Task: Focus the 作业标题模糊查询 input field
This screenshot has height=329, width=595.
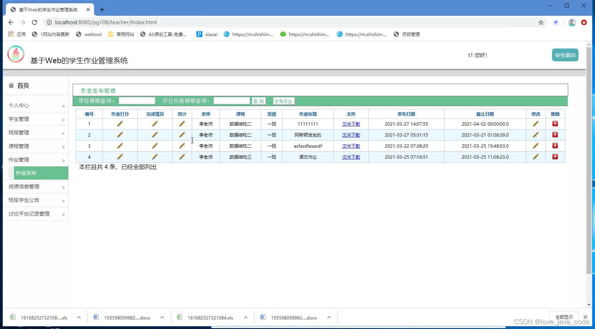Action: click(x=232, y=101)
